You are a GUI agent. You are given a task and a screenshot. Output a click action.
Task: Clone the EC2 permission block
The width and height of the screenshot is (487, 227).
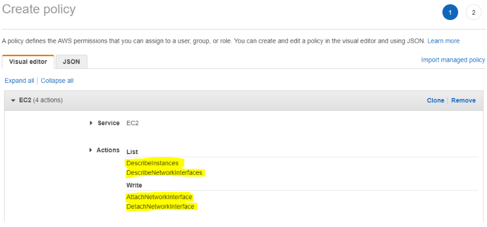[435, 101]
